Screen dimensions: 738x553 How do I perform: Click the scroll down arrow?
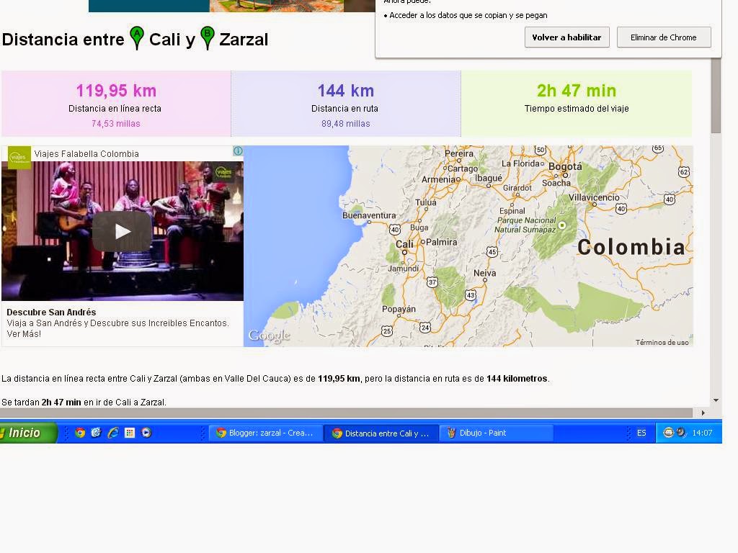coord(716,400)
